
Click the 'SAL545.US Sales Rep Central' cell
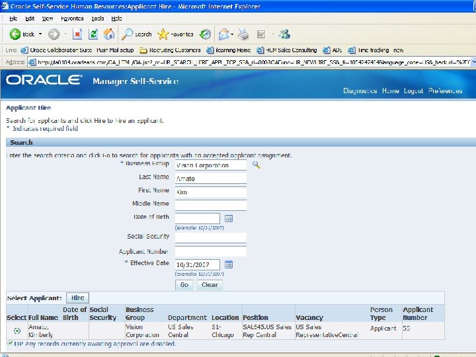click(x=267, y=331)
